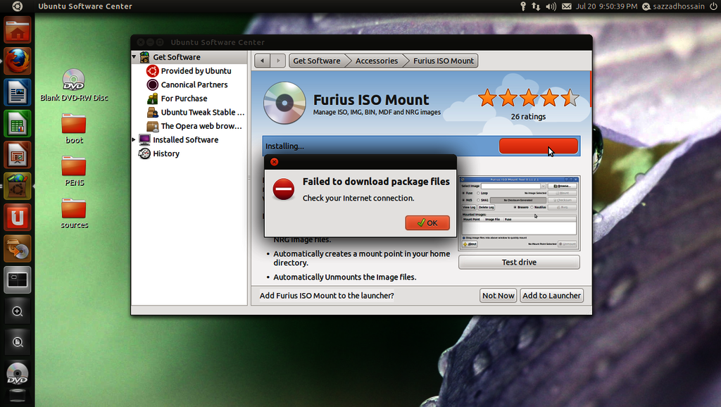Image resolution: width=721 pixels, height=407 pixels.
Task: Open the For Purchase category
Action: coord(183,99)
